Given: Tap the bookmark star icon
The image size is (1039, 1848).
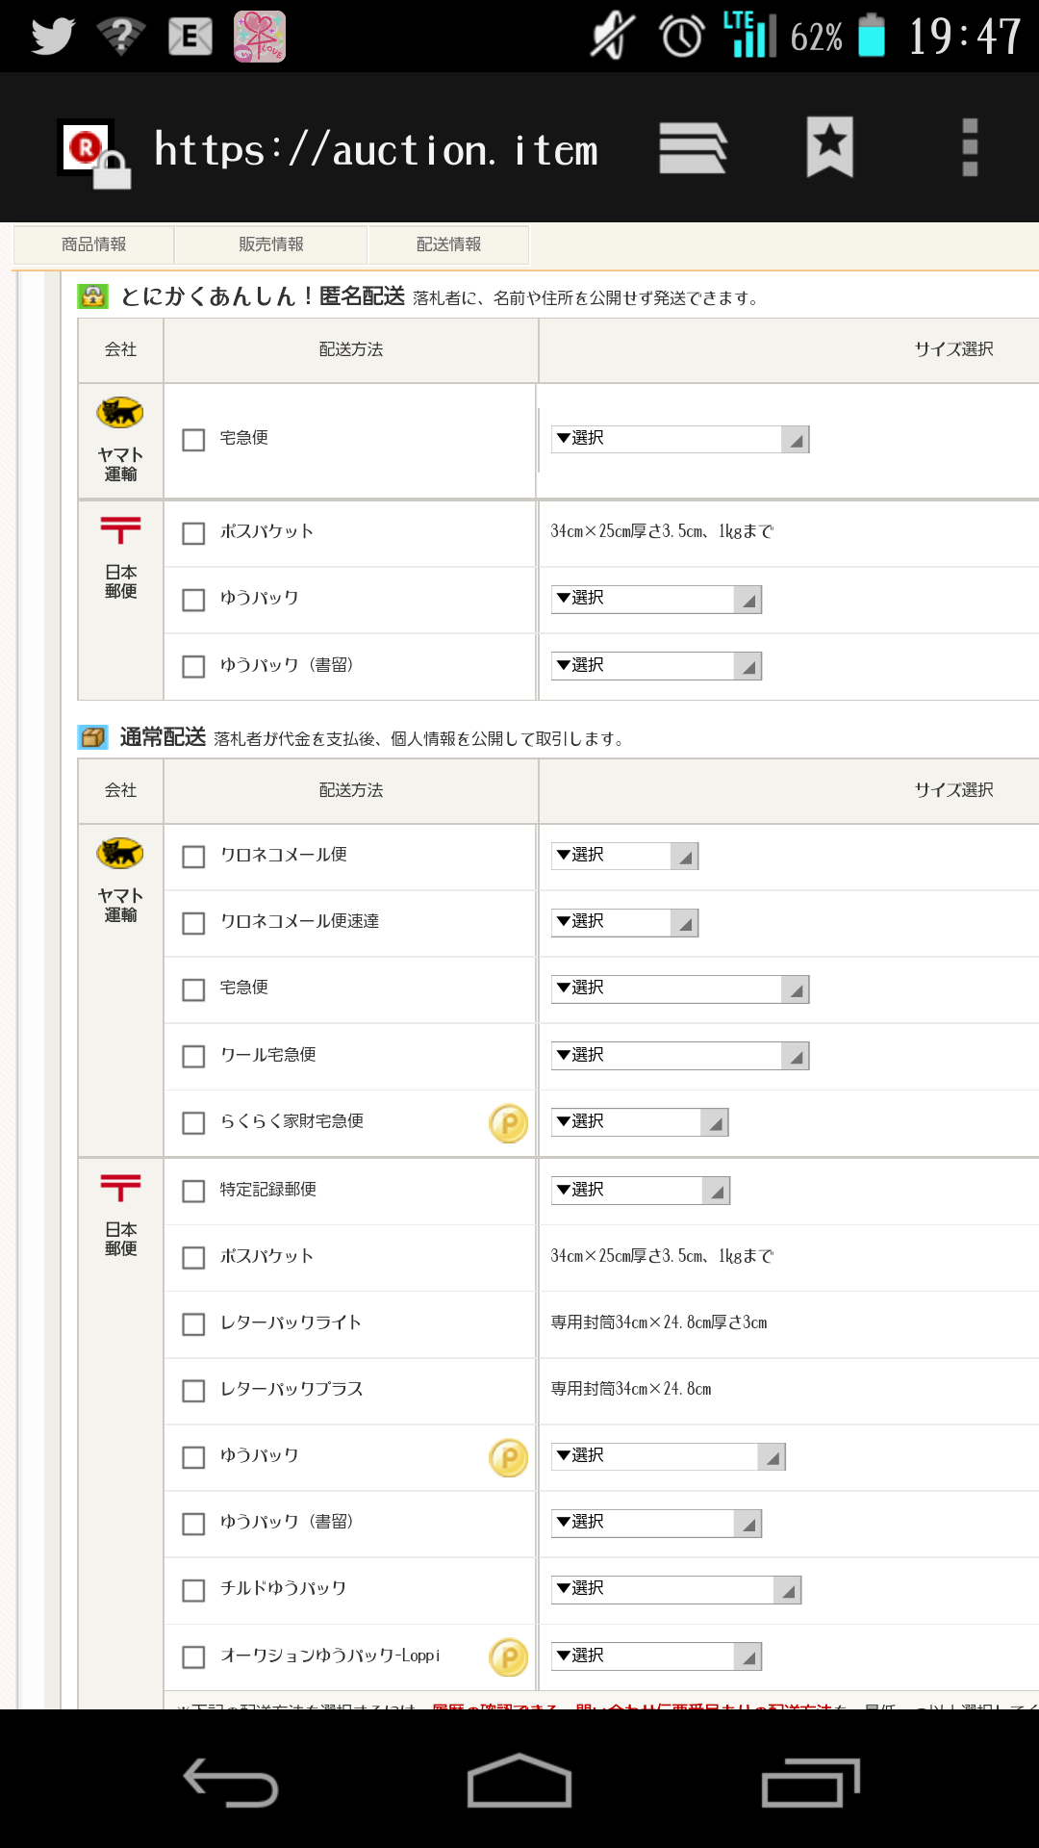Looking at the screenshot, I should click(830, 147).
